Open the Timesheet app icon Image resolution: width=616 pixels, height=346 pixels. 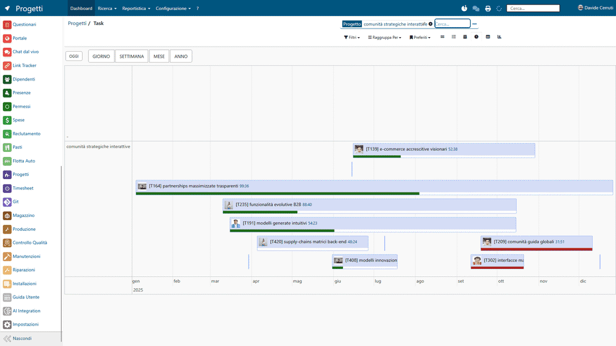point(7,188)
